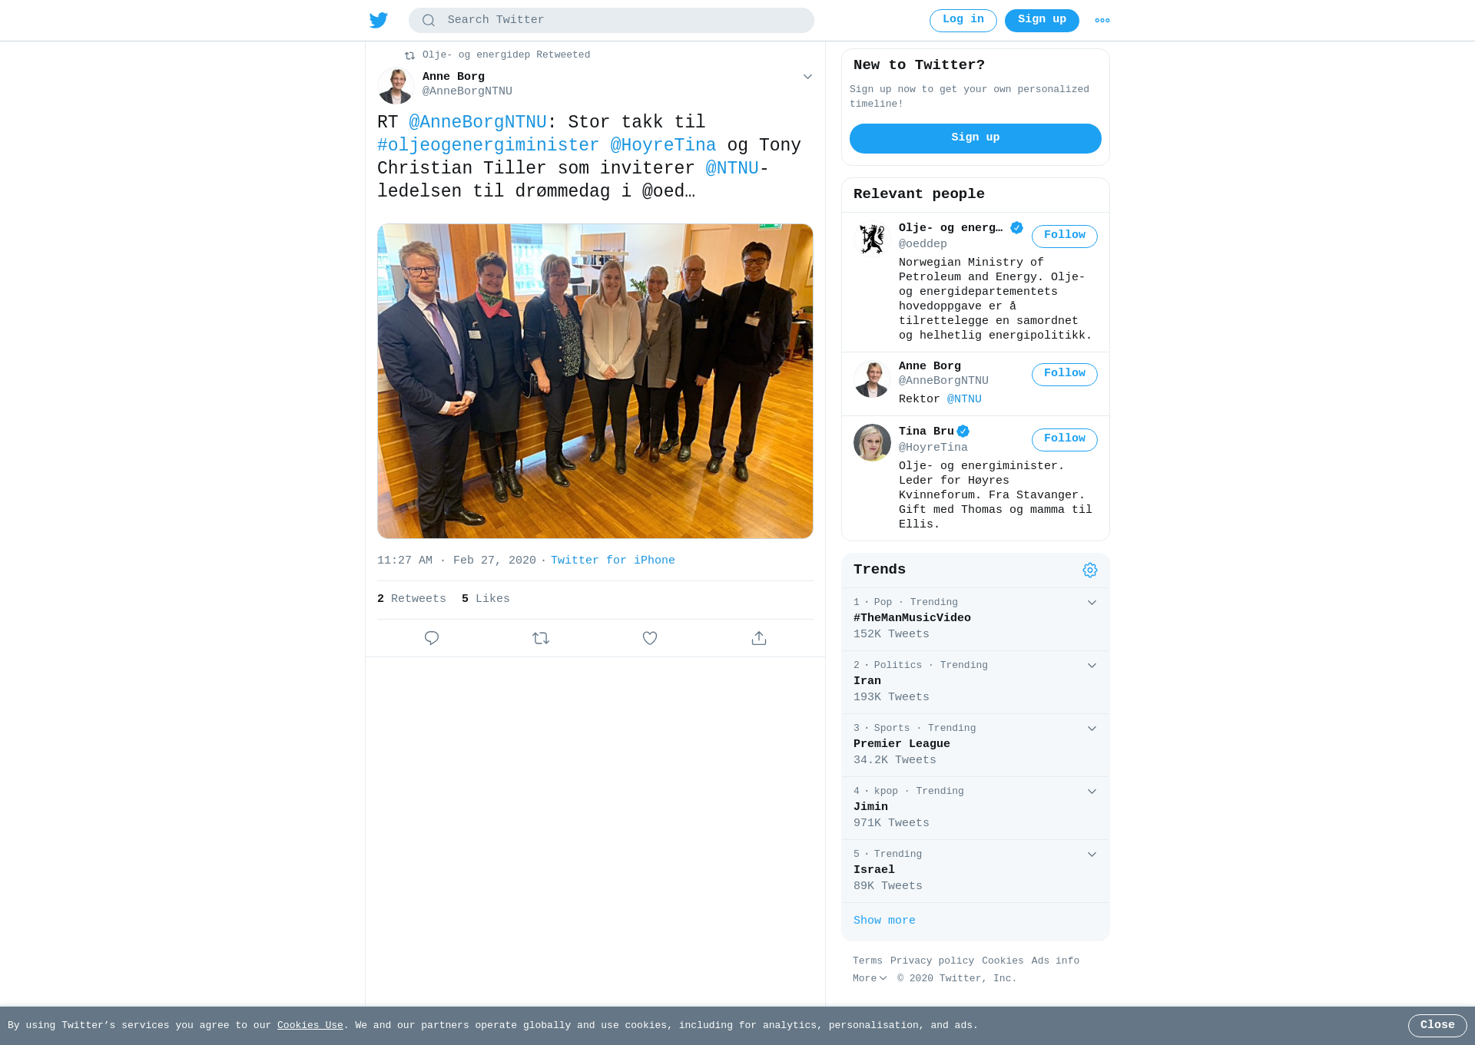Follow Anne Borg in Relevant people

pyautogui.click(x=1065, y=374)
